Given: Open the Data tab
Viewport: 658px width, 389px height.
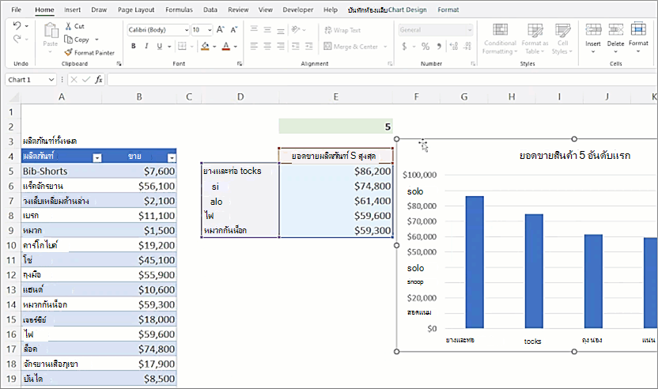Looking at the screenshot, I should [210, 9].
